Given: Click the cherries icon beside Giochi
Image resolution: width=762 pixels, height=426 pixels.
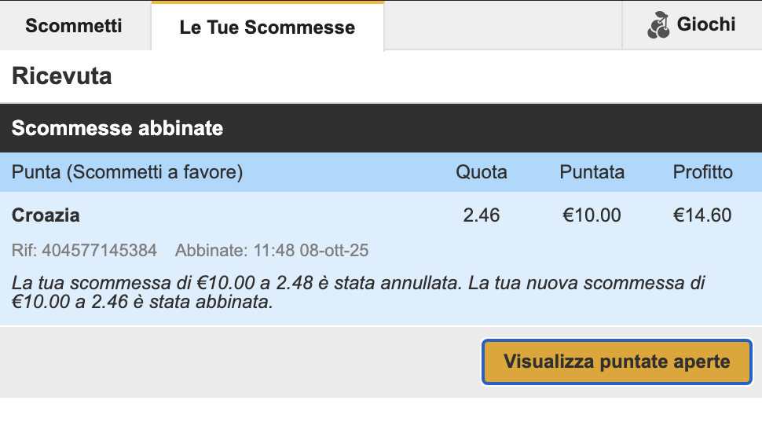Looking at the screenshot, I should point(658,25).
